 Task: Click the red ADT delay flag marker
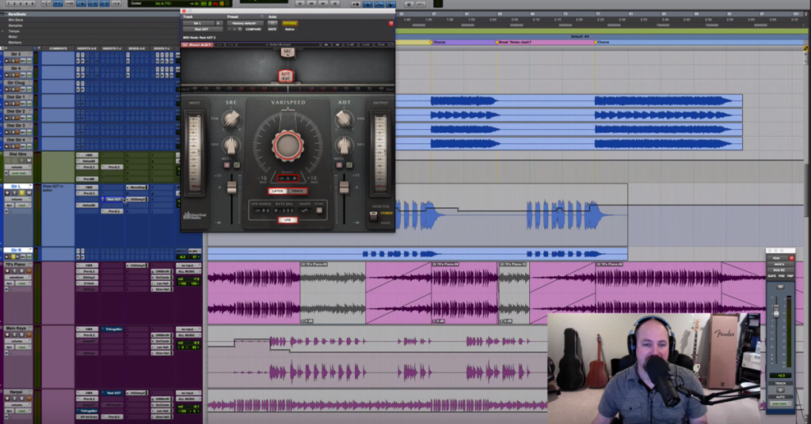285,76
